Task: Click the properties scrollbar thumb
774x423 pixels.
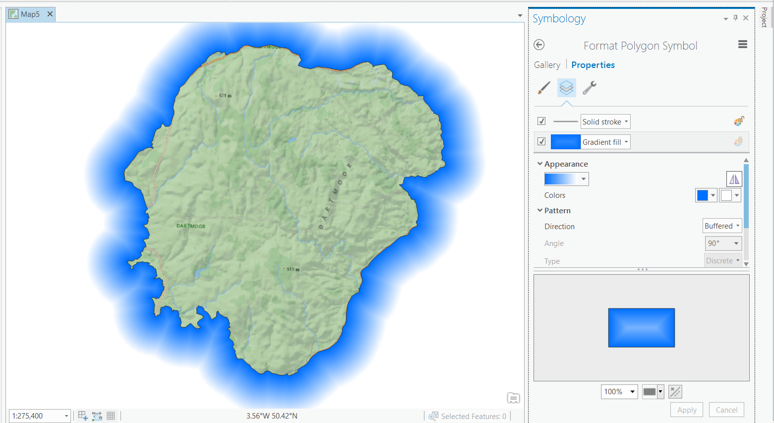Action: click(x=746, y=196)
